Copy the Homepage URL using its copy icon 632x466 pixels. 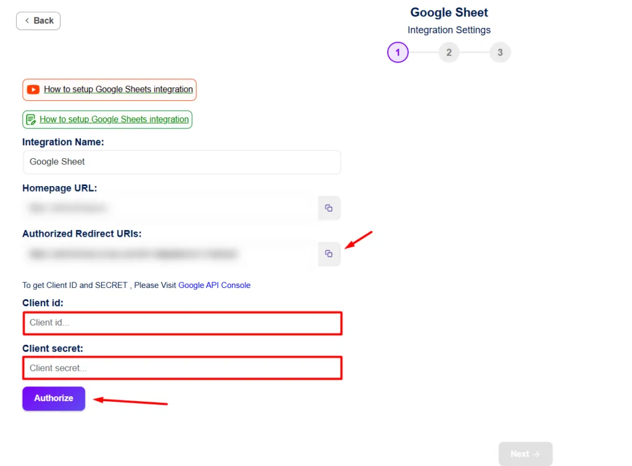click(x=329, y=208)
